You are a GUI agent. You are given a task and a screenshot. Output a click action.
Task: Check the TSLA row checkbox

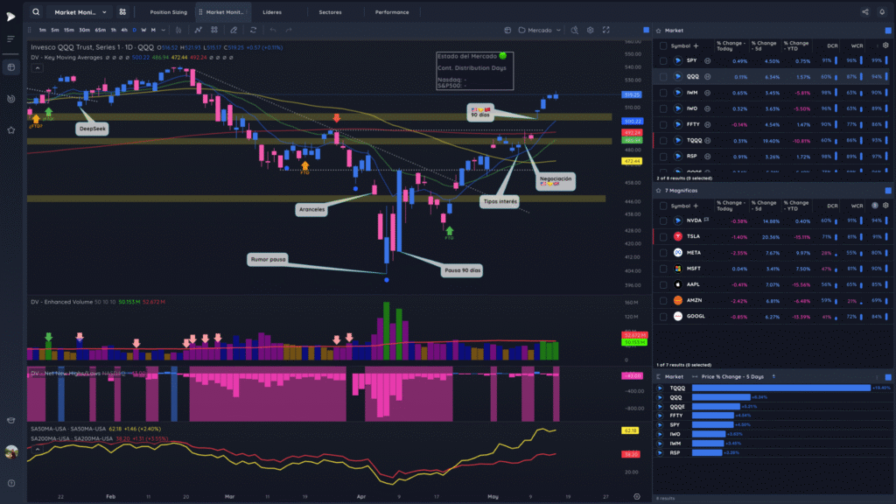coord(663,236)
